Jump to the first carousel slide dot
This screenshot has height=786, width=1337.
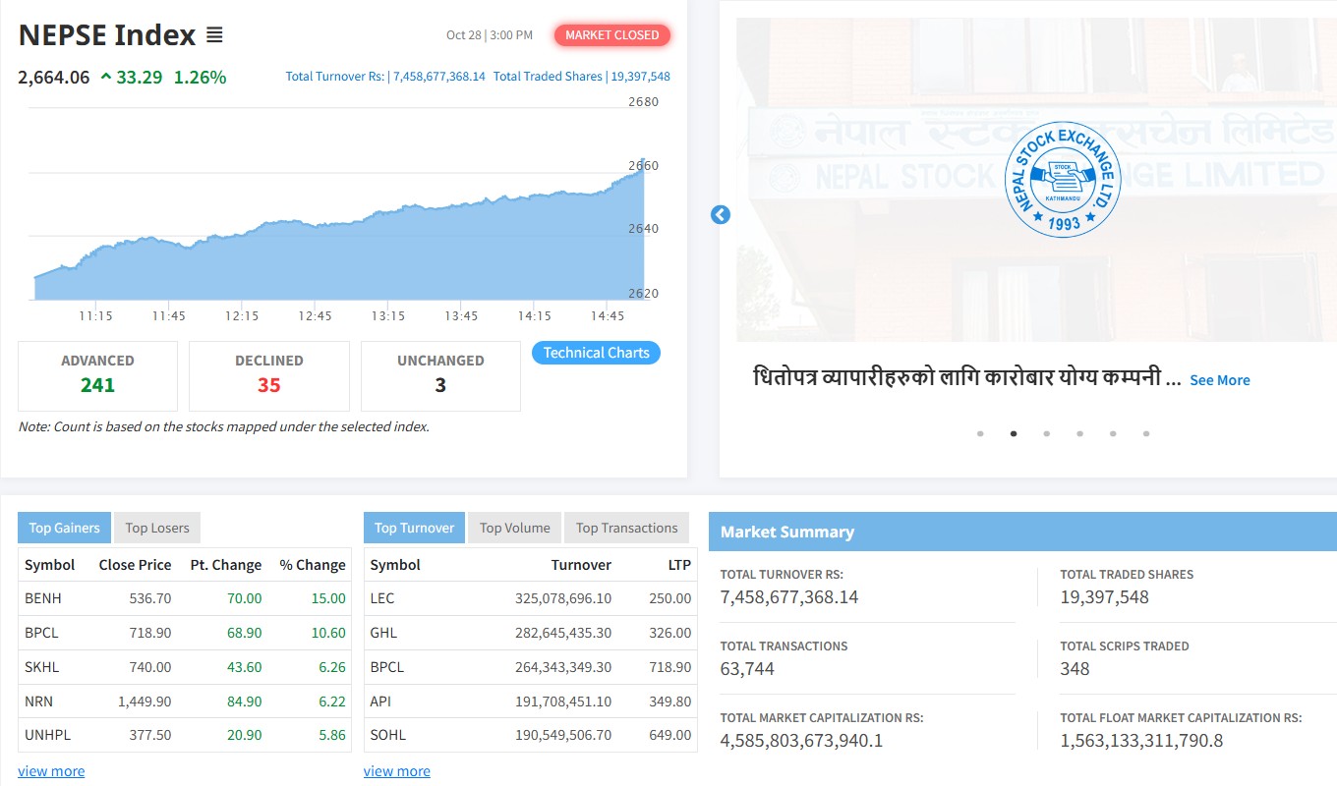[980, 433]
